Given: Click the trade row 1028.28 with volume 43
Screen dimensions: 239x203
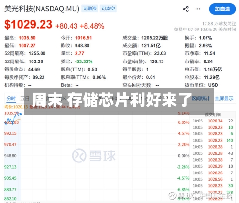Looking at the screenshot, I should [x=213, y=153].
